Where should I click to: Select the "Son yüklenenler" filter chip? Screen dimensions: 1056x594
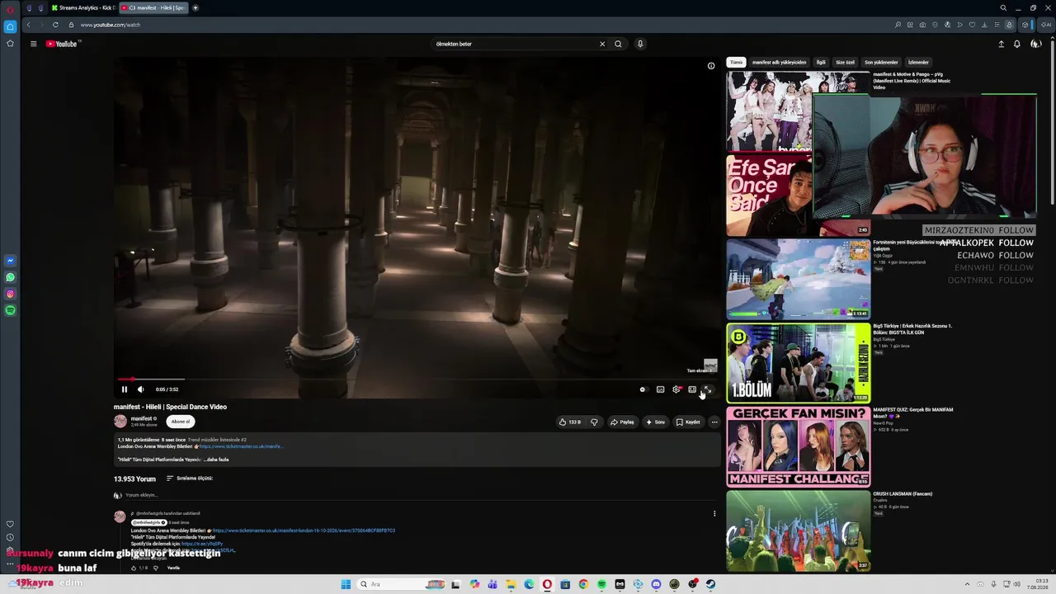(881, 62)
